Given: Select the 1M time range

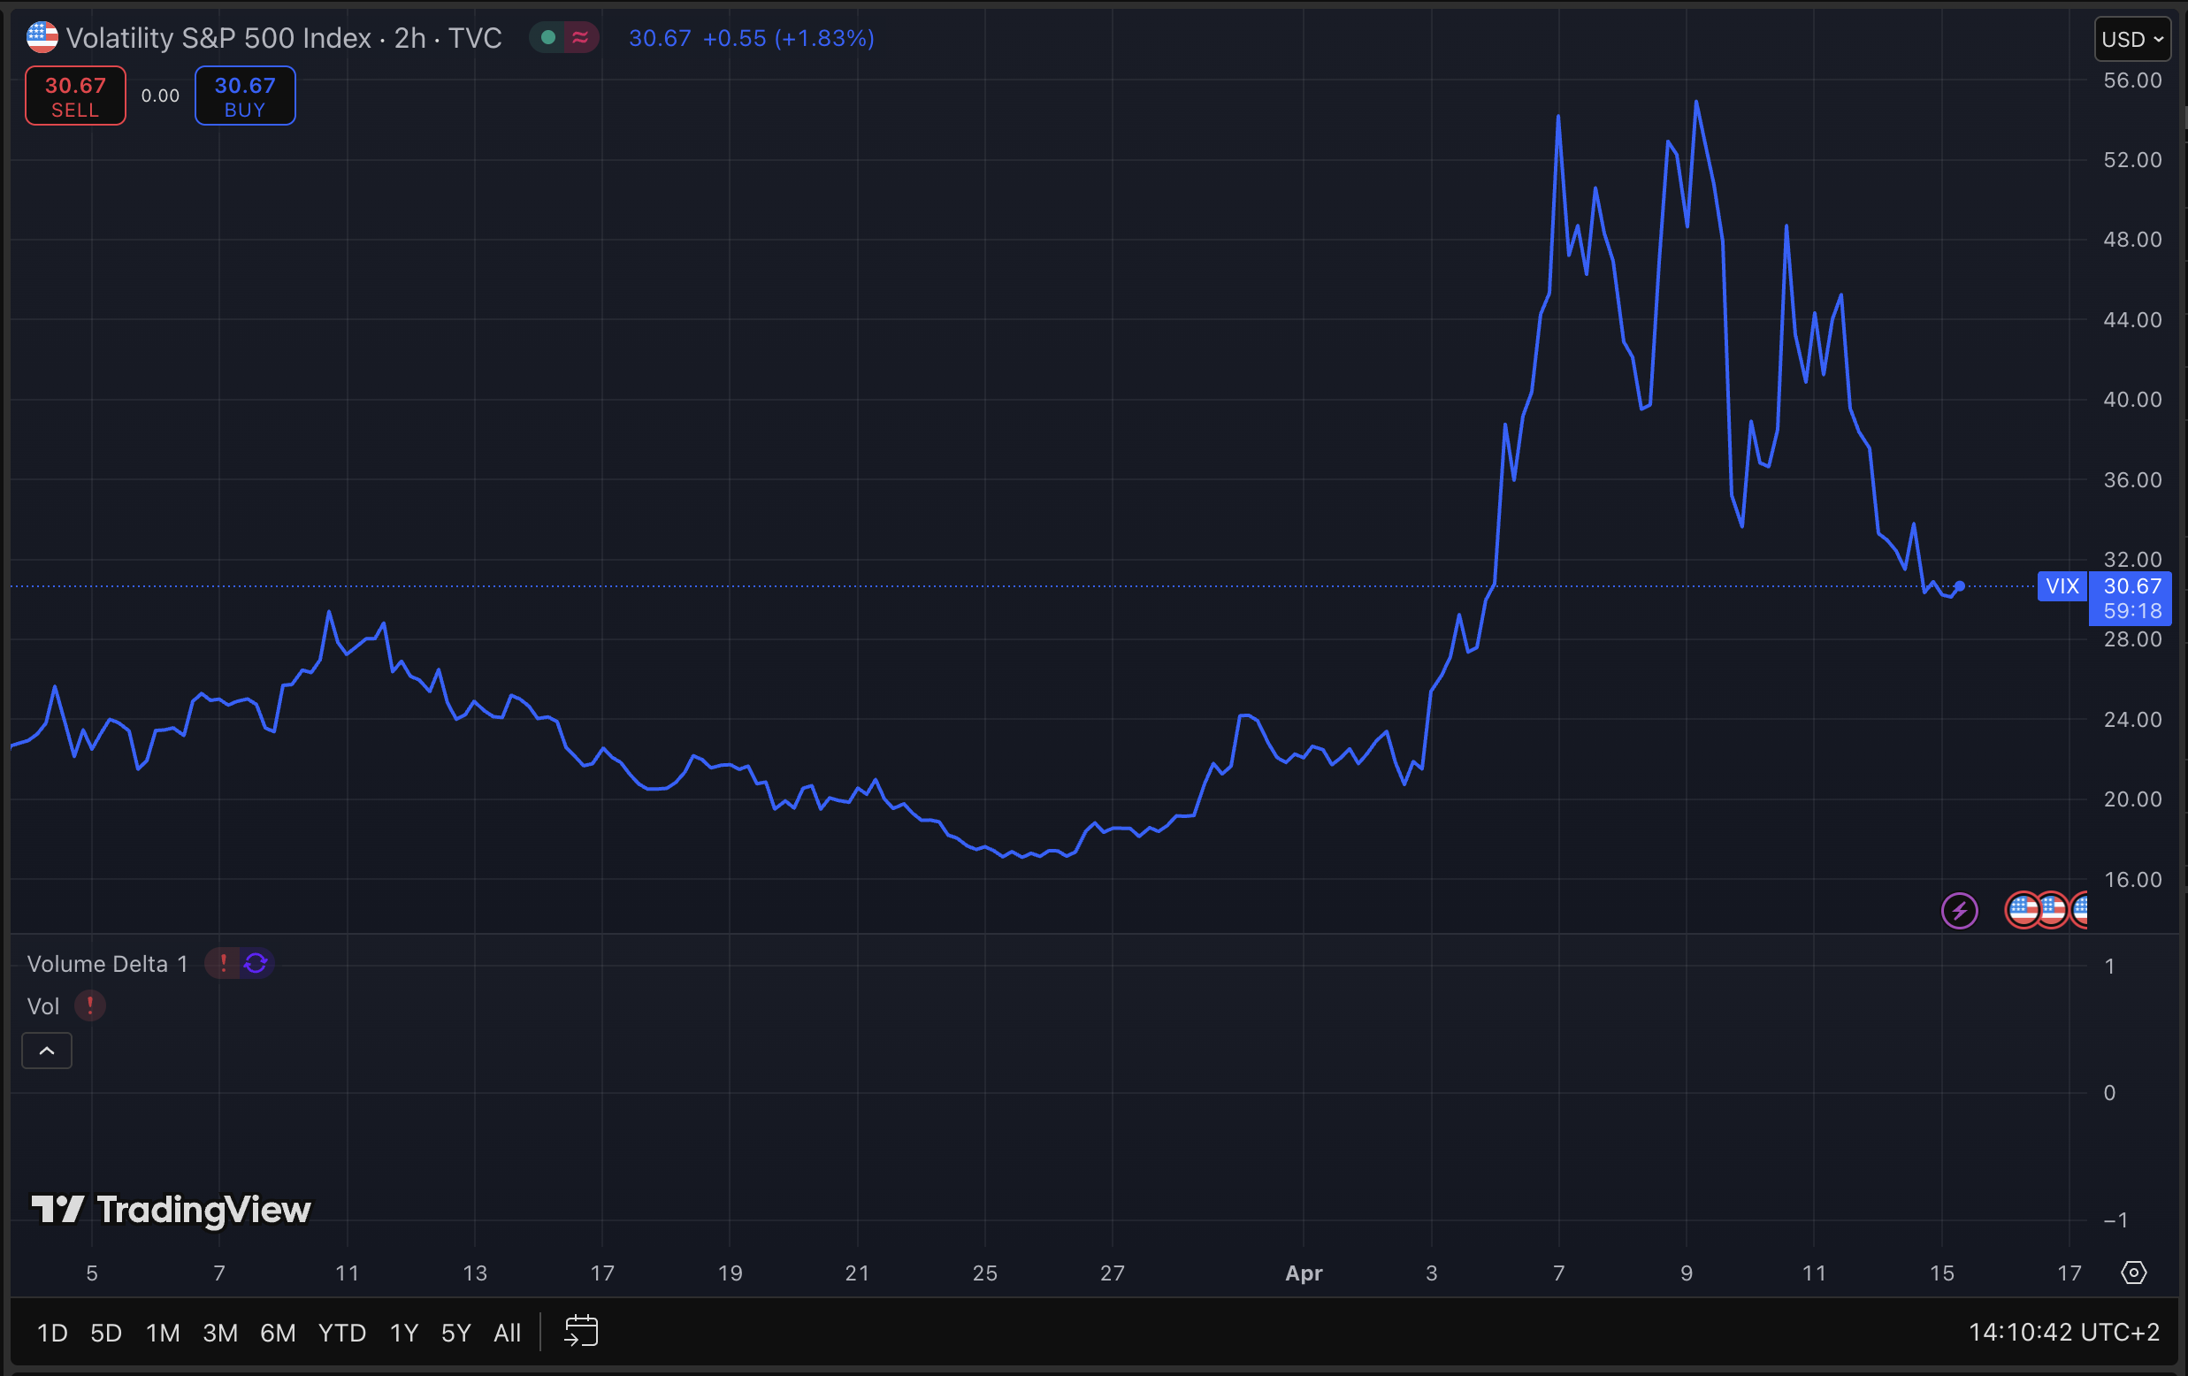Looking at the screenshot, I should point(163,1333).
